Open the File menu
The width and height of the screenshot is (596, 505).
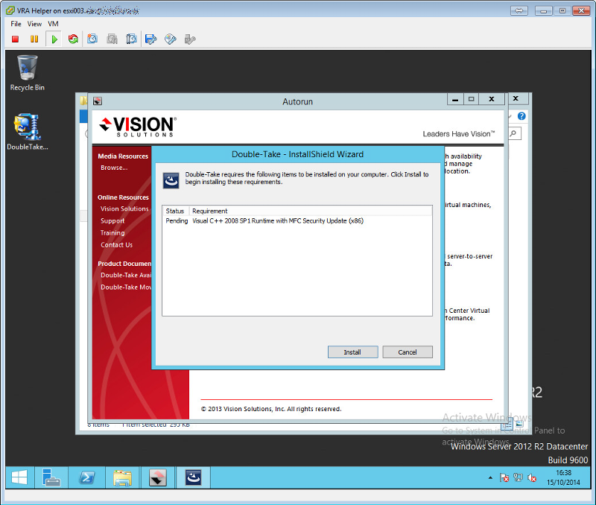(16, 24)
